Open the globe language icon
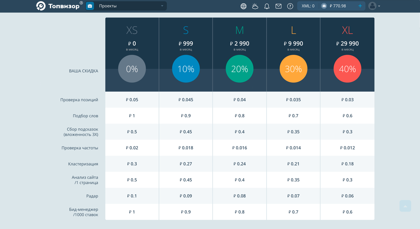This screenshot has width=420, height=229. [x=243, y=6]
